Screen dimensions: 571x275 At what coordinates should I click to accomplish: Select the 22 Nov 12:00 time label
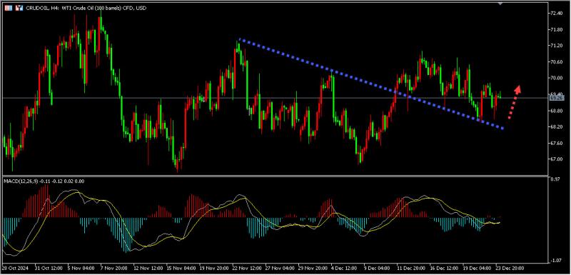coord(246,267)
